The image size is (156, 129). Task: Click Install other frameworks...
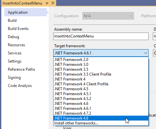101,123
